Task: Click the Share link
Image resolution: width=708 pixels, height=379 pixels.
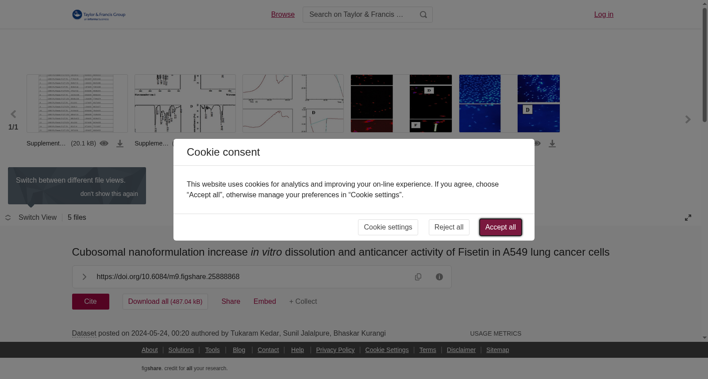Action: pyautogui.click(x=231, y=302)
